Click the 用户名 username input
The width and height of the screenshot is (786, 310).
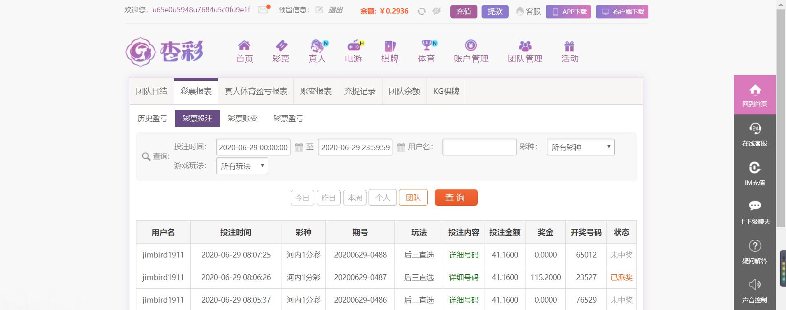(479, 147)
